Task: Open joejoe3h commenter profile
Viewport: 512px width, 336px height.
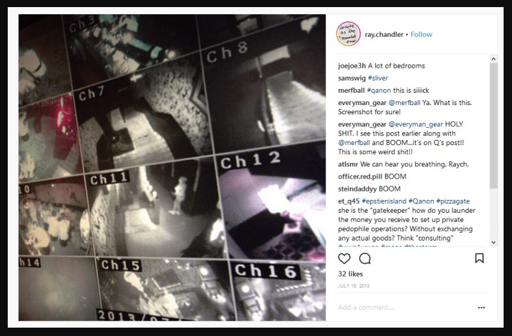Action: 352,66
